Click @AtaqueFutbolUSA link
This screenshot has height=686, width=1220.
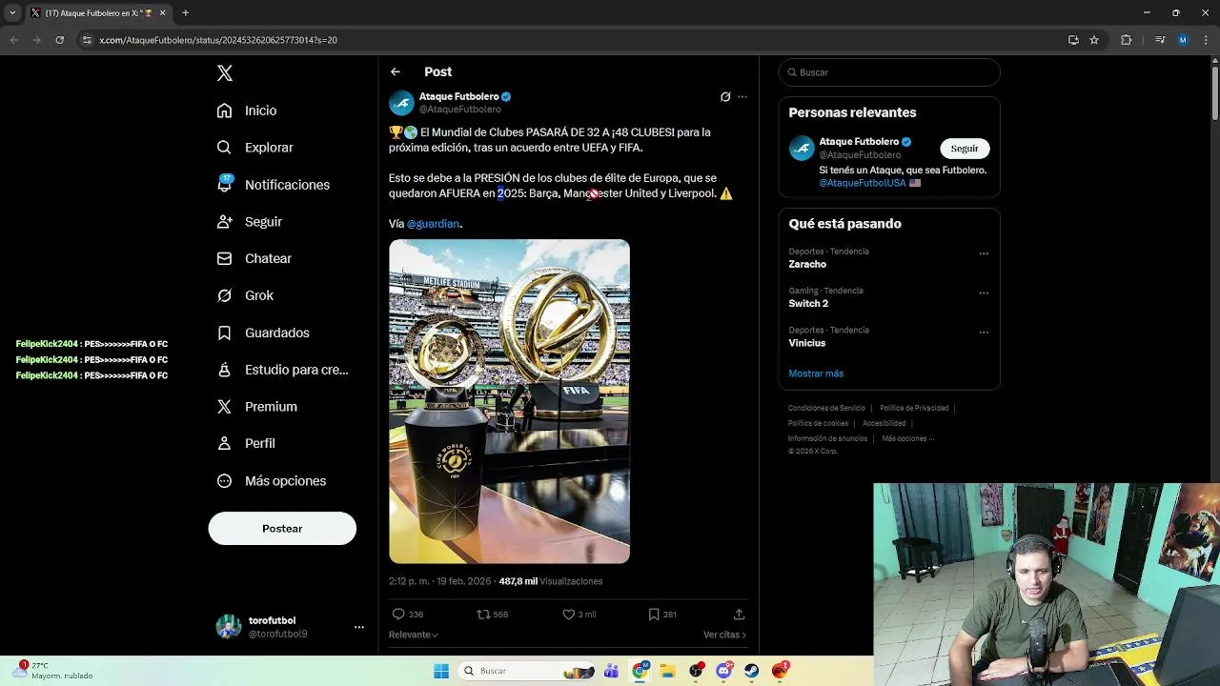(863, 183)
